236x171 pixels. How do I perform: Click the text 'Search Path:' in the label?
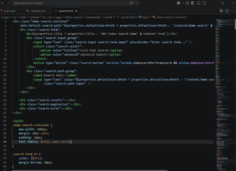tap(54, 75)
